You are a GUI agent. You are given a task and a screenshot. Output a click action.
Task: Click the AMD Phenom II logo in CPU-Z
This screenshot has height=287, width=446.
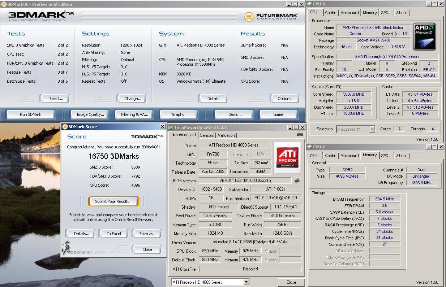point(425,37)
